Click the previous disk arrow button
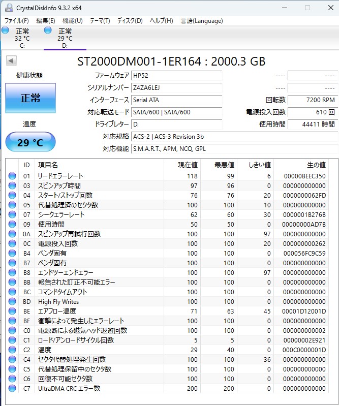339x406 pixels. point(11,61)
